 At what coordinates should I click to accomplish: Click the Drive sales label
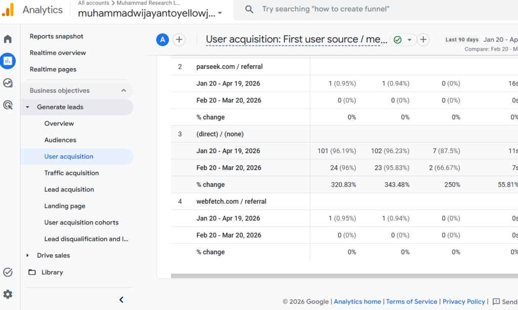point(54,255)
